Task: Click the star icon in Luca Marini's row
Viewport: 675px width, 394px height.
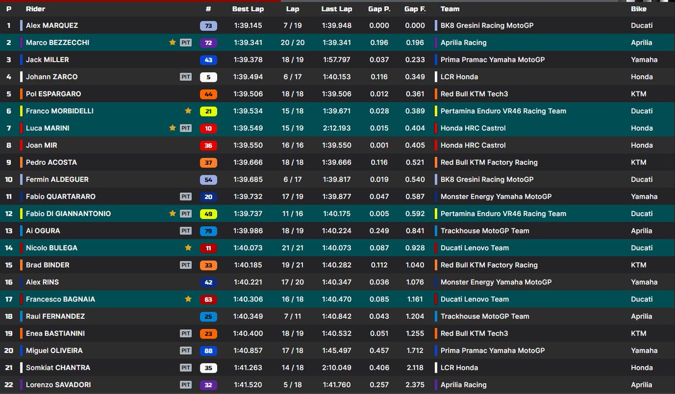Action: click(x=173, y=128)
